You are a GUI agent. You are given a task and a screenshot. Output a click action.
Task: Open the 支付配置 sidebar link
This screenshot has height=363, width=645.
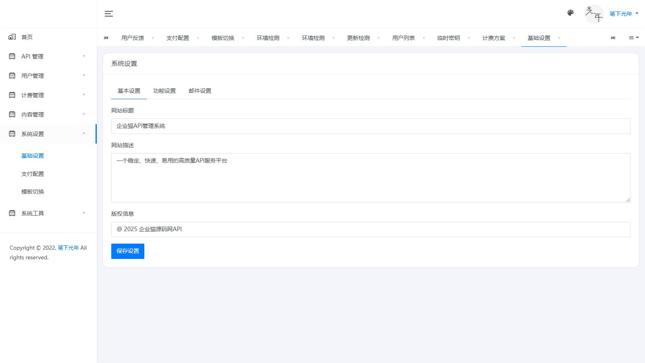click(x=32, y=173)
